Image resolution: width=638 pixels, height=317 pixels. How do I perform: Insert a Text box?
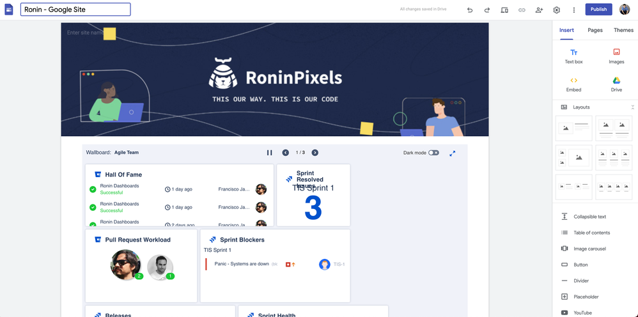pos(573,56)
